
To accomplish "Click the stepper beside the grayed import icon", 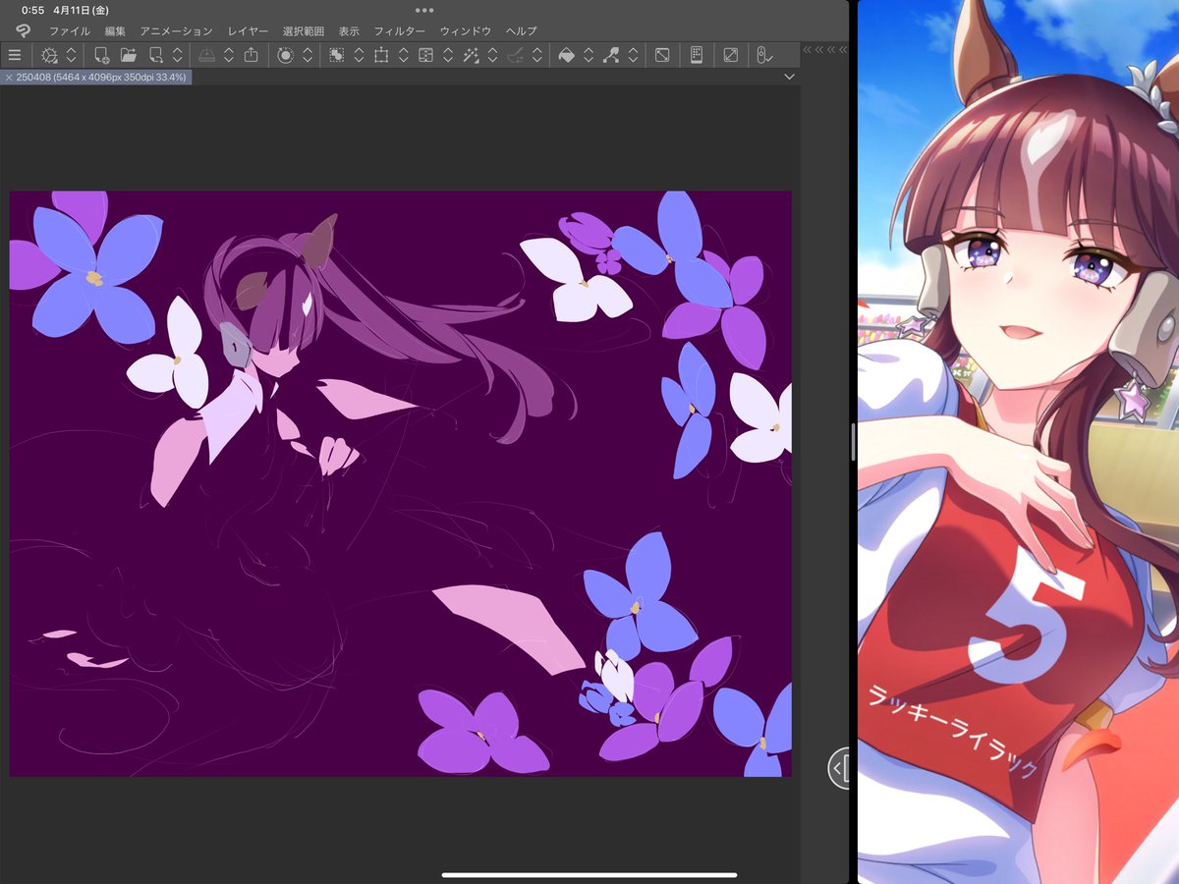I will point(229,55).
